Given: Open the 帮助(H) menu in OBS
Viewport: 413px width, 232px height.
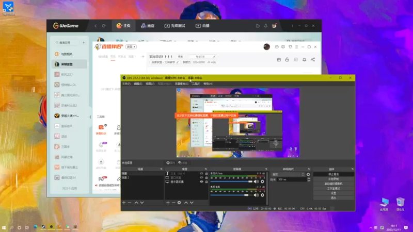Looking at the screenshot, I should [x=208, y=84].
